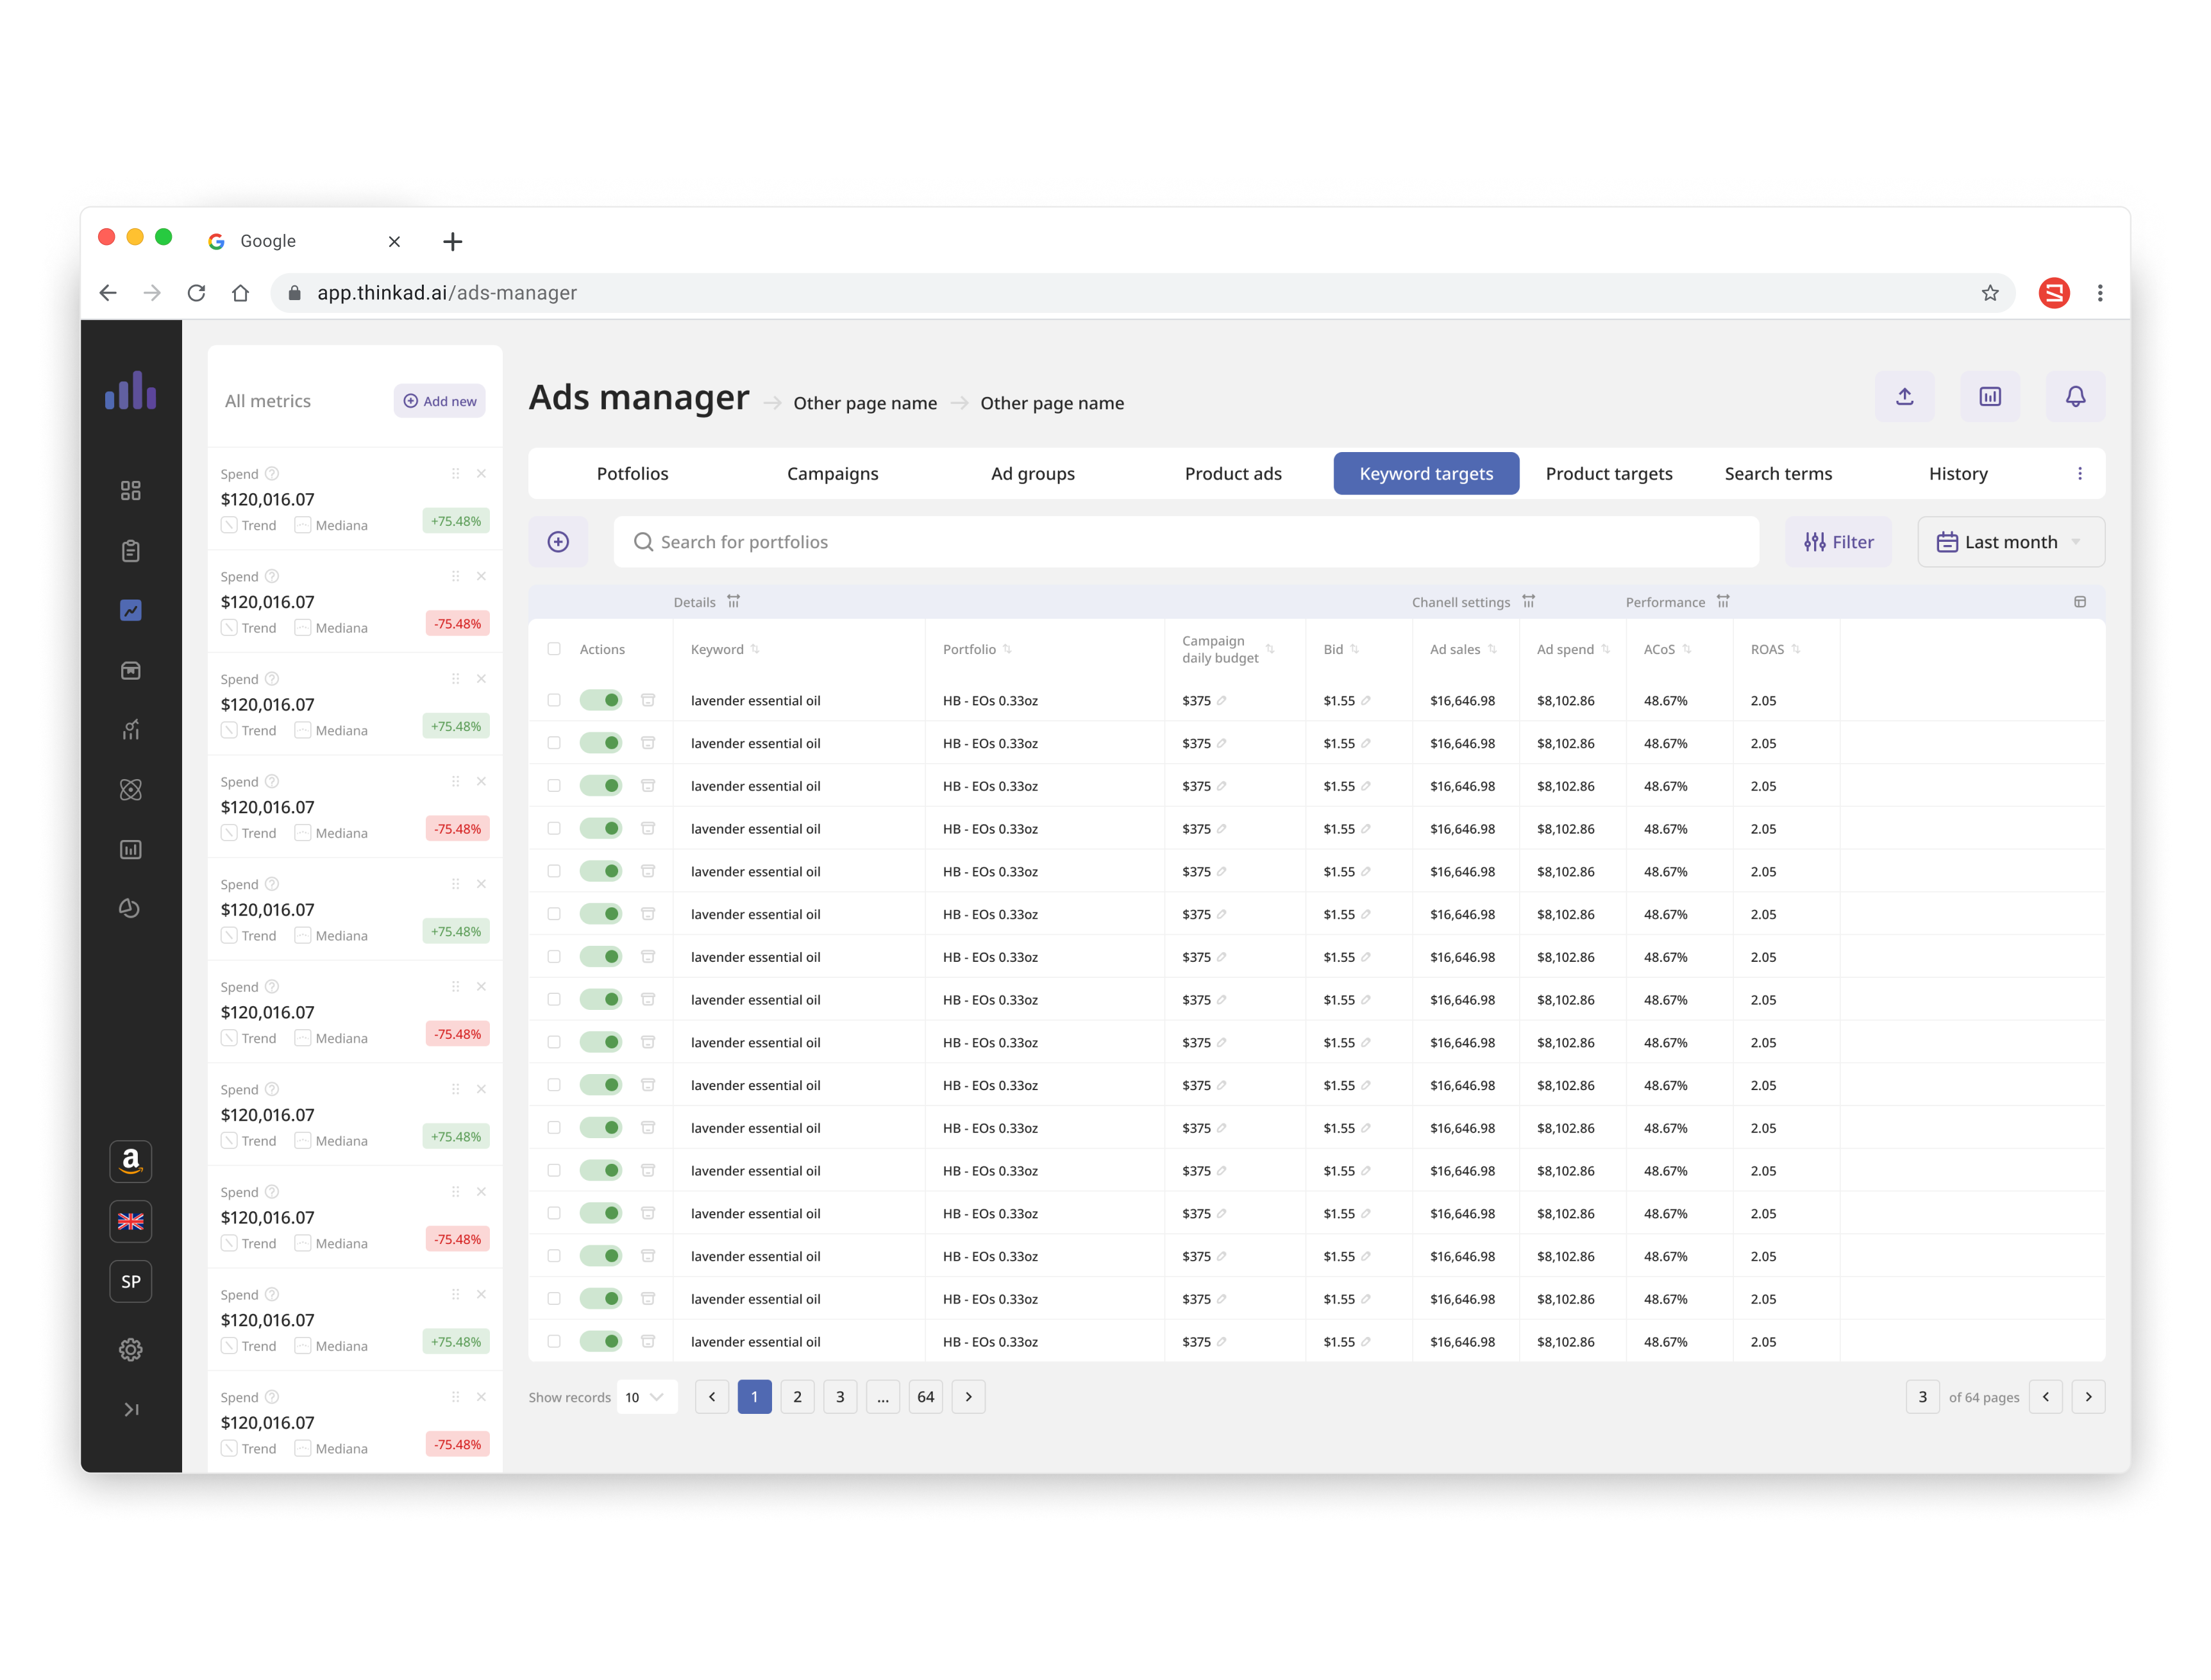
Task: Sort by the ACoS column
Action: click(x=1687, y=649)
